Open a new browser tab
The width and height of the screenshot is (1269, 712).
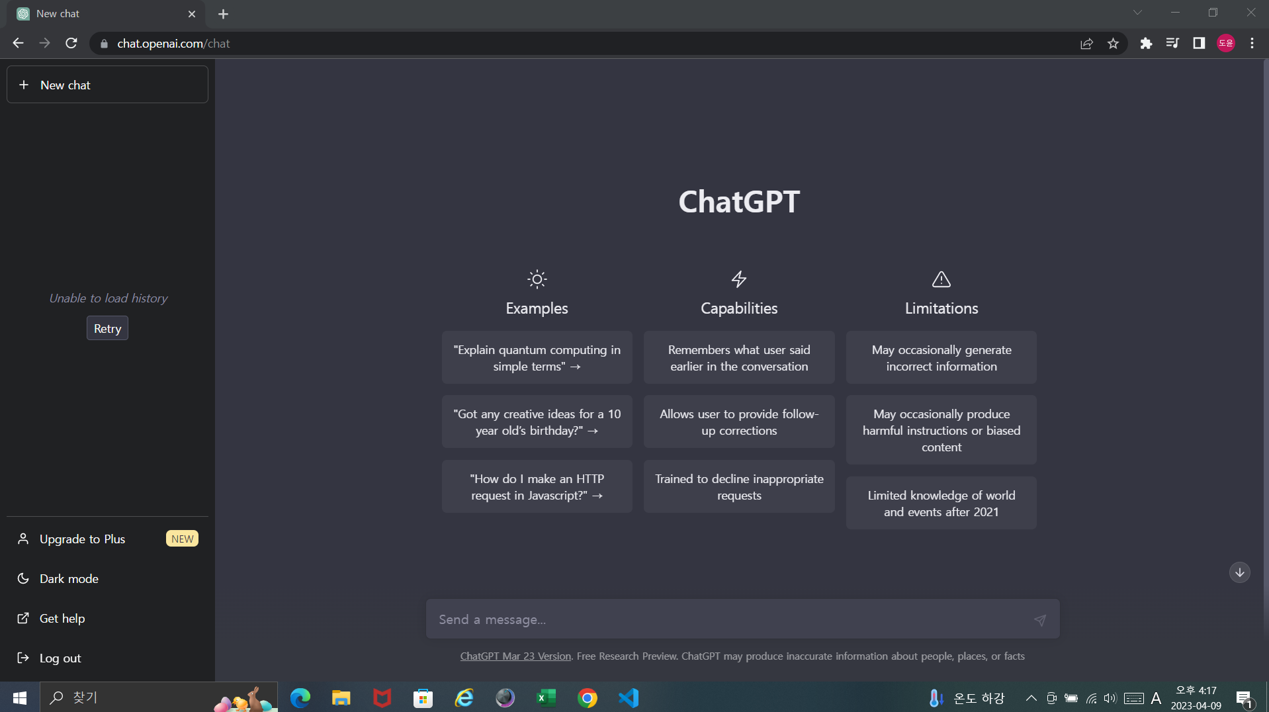(223, 14)
